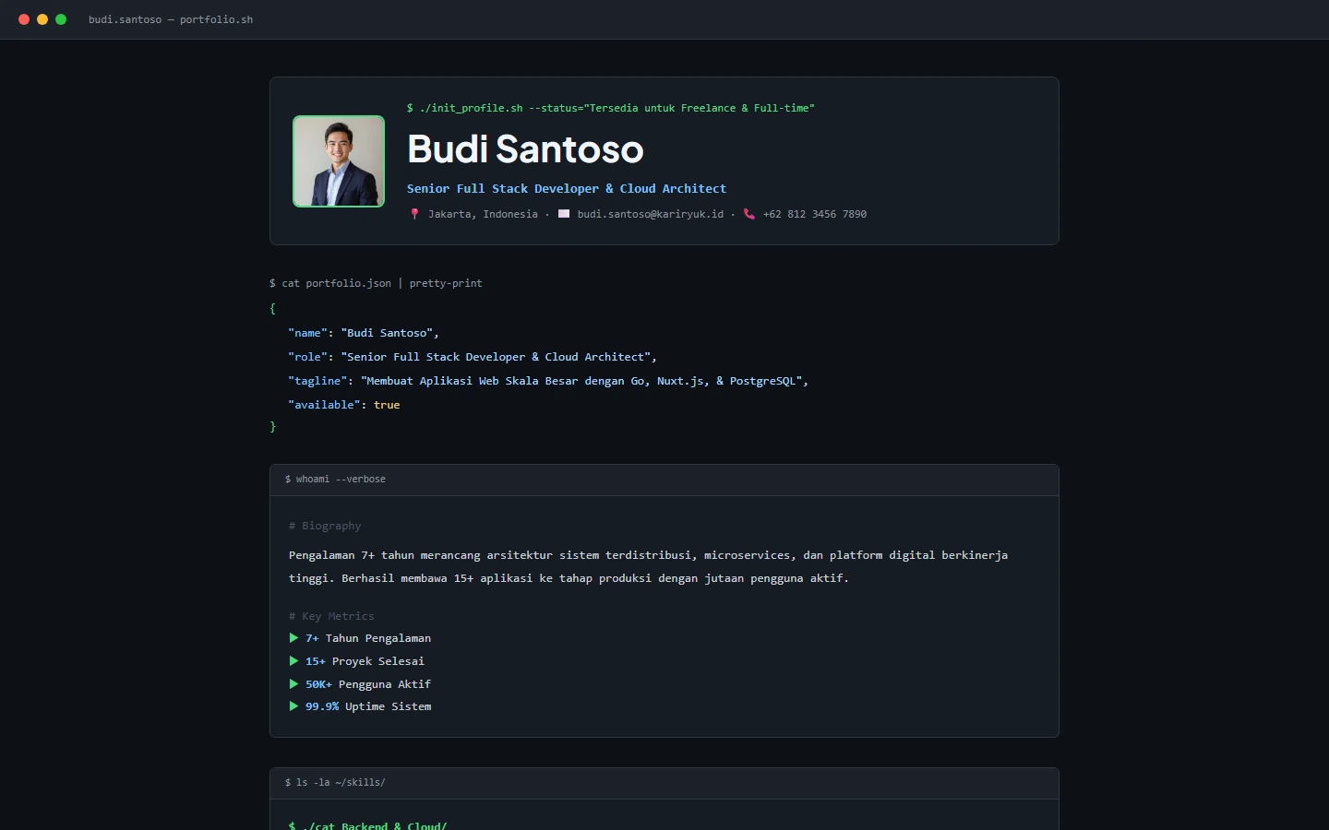Click the ls -la ~/skills/ panel header
The image size is (1329, 830).
[x=664, y=783]
